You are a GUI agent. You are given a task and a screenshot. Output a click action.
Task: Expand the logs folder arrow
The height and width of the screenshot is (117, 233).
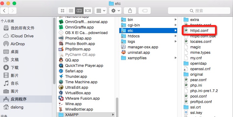pyautogui.click(x=175, y=41)
